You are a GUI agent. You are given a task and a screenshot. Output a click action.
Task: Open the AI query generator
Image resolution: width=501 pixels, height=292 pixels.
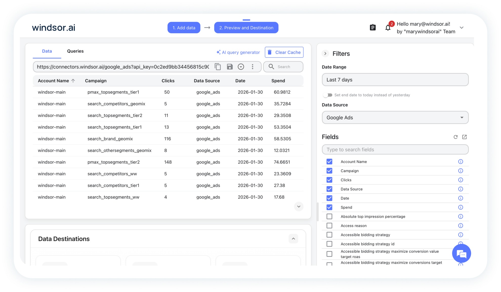pos(238,52)
